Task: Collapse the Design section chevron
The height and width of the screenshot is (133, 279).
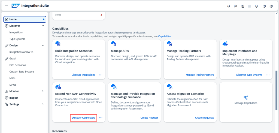Action: point(43,46)
